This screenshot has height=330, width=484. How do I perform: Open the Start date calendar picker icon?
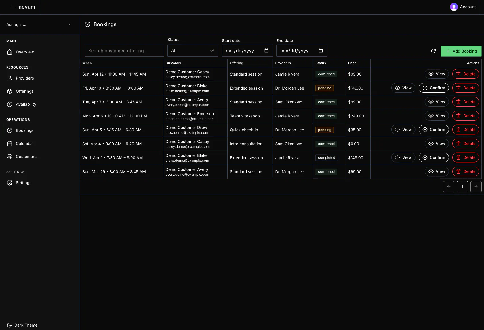(x=266, y=51)
